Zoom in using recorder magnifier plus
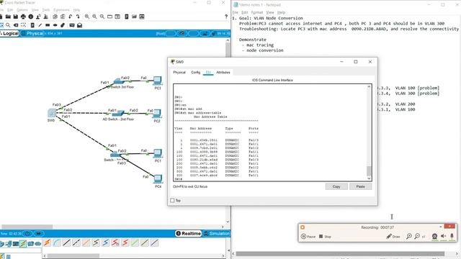The image size is (461, 259). [409, 236]
